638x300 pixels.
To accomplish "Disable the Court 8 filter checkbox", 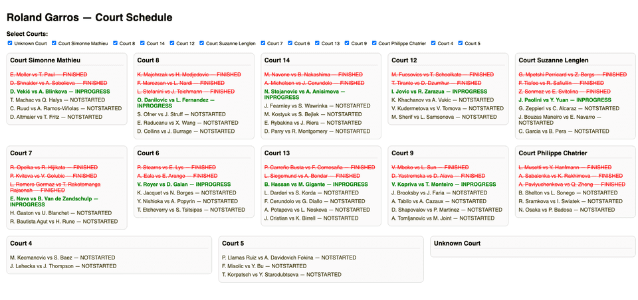I will click(x=116, y=44).
